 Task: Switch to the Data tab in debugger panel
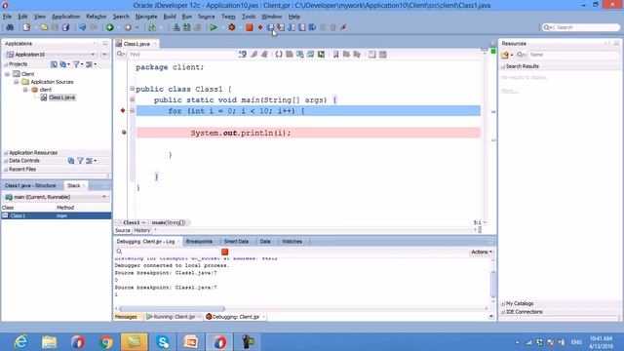point(265,242)
